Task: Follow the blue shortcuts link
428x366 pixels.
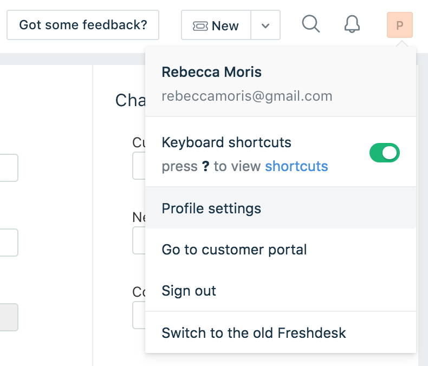Action: (296, 166)
